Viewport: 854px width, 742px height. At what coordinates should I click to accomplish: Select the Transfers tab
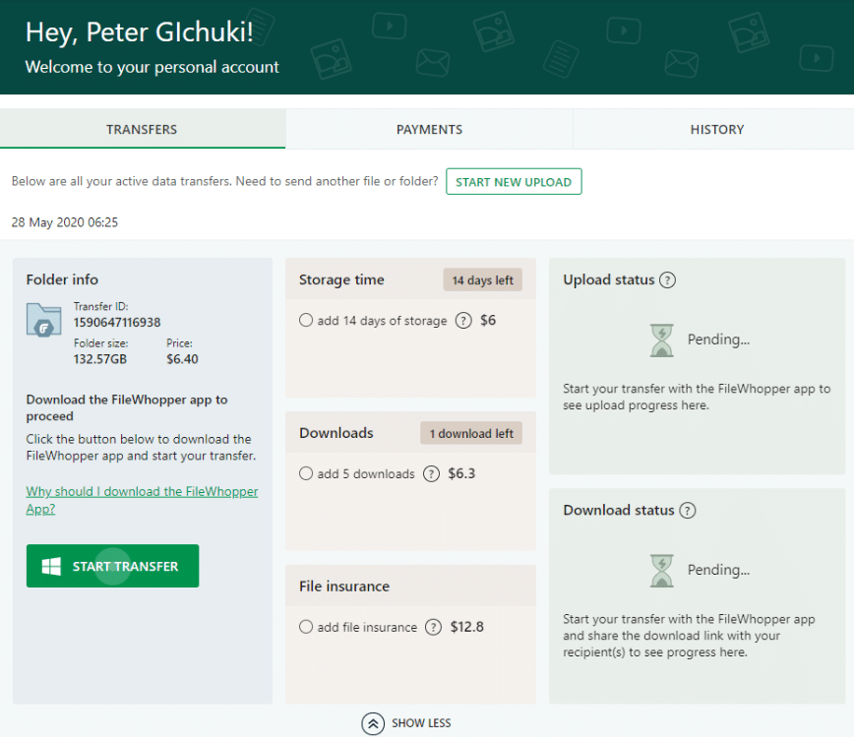(142, 129)
